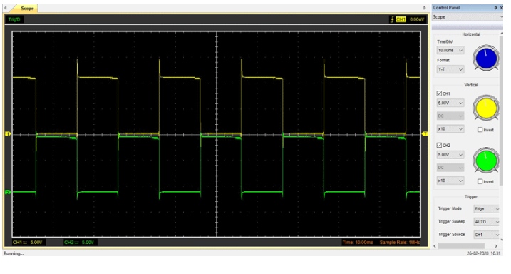Disable the CH2 channel checkbox
Screen dimensions: 511x274
(x=439, y=145)
